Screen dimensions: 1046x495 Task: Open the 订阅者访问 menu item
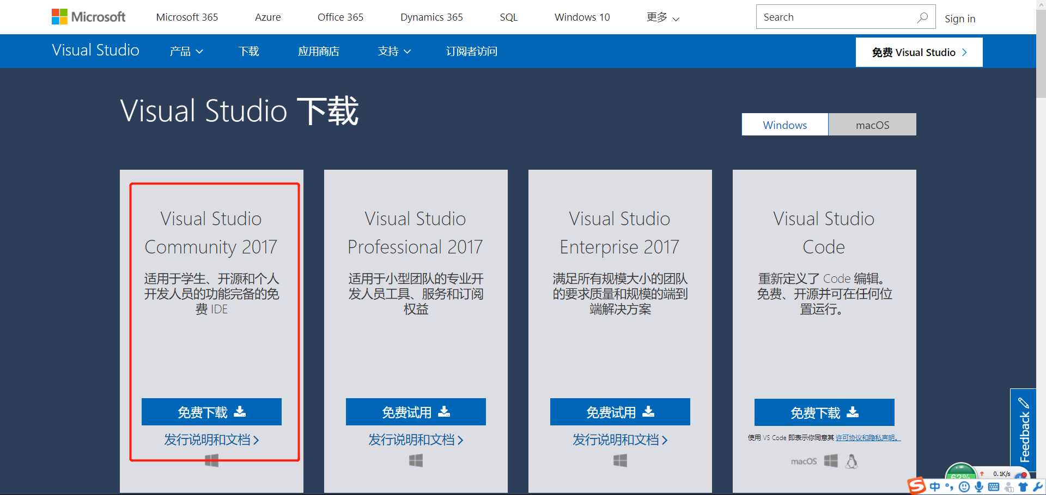tap(472, 51)
